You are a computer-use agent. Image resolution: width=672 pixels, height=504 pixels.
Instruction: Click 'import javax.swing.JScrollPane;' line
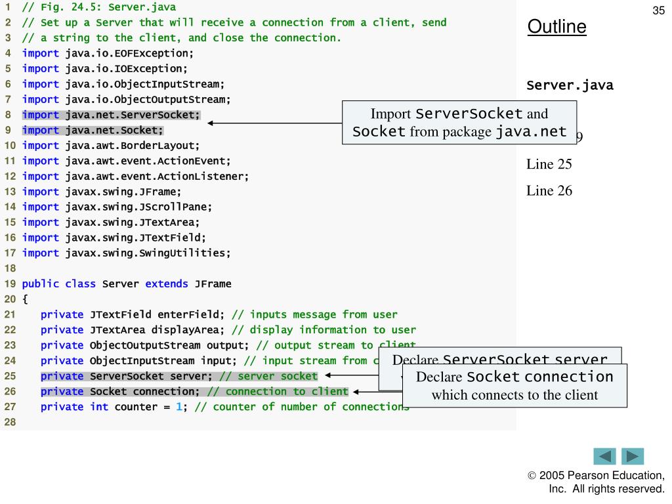tap(117, 207)
